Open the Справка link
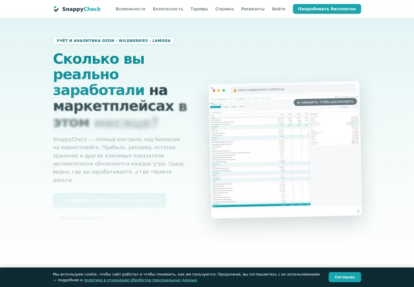The width and height of the screenshot is (414, 287). point(225,9)
